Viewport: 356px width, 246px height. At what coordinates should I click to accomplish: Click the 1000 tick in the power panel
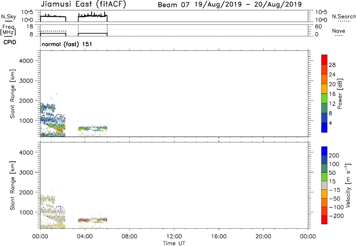coord(26,120)
